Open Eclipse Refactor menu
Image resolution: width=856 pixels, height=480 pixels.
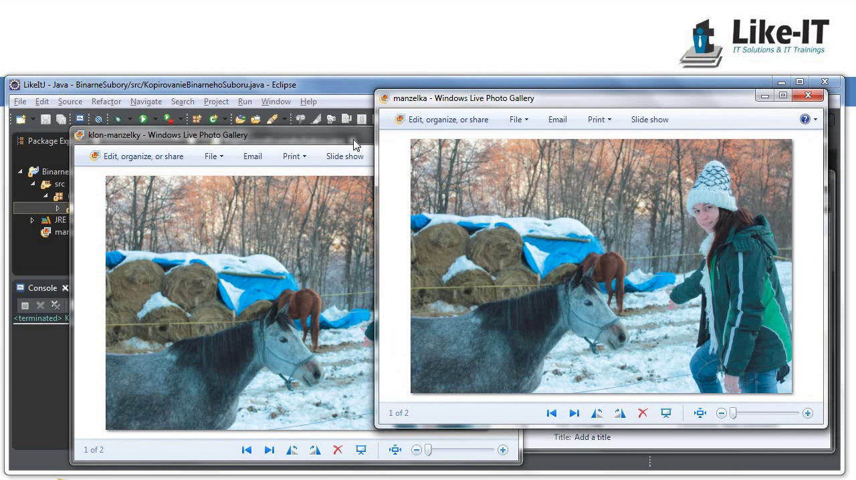106,102
